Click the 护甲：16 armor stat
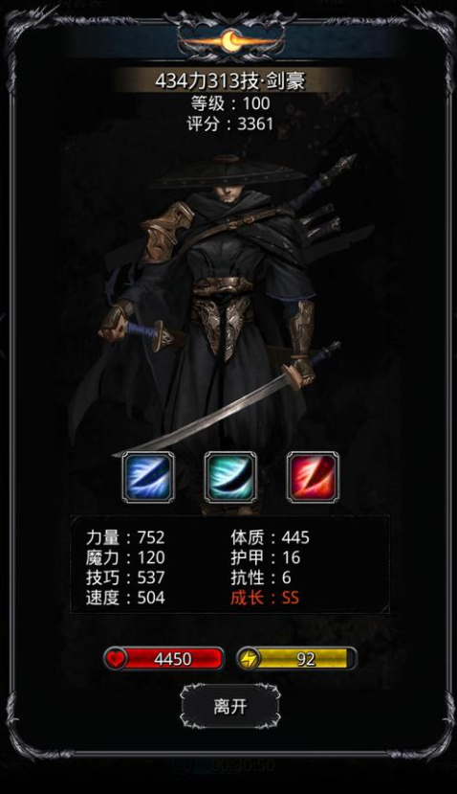This screenshot has width=457, height=794. point(266,557)
